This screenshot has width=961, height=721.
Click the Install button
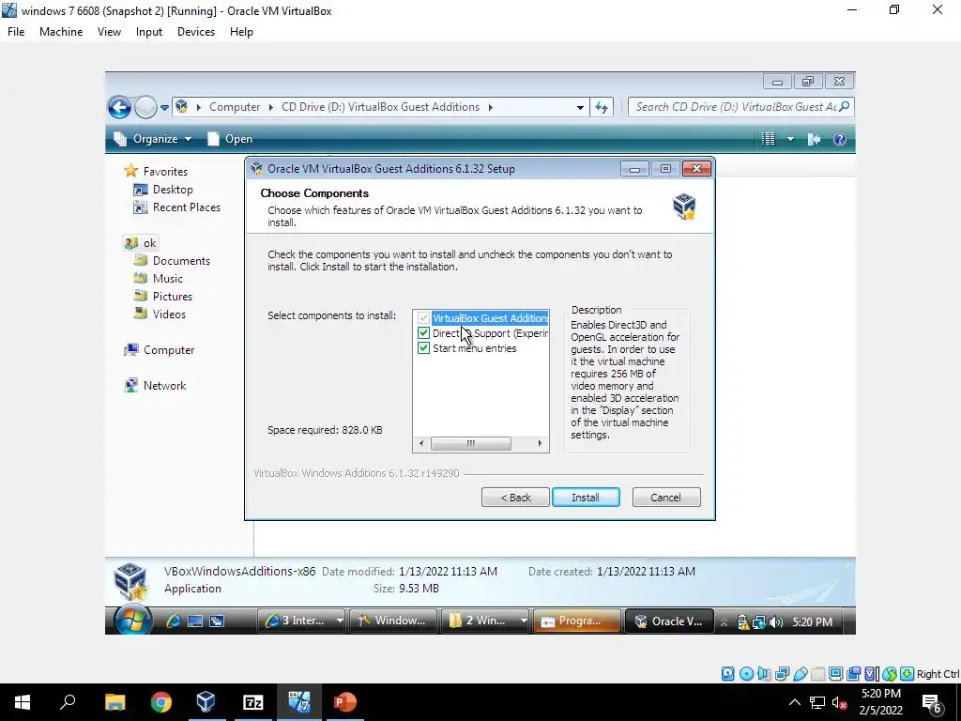[x=586, y=498]
